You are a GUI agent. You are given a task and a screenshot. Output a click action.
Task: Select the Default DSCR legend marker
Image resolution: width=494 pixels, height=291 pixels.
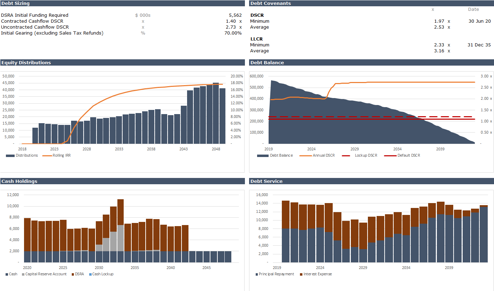[391, 155]
